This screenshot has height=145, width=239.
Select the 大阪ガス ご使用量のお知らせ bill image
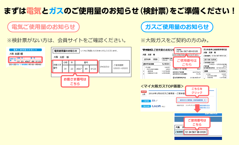(x=171, y=63)
